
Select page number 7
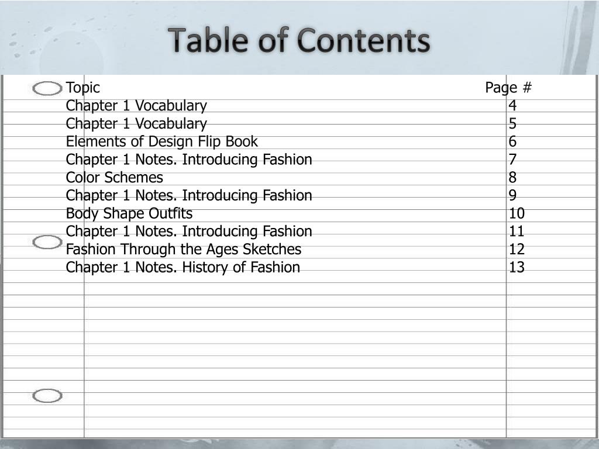click(512, 159)
